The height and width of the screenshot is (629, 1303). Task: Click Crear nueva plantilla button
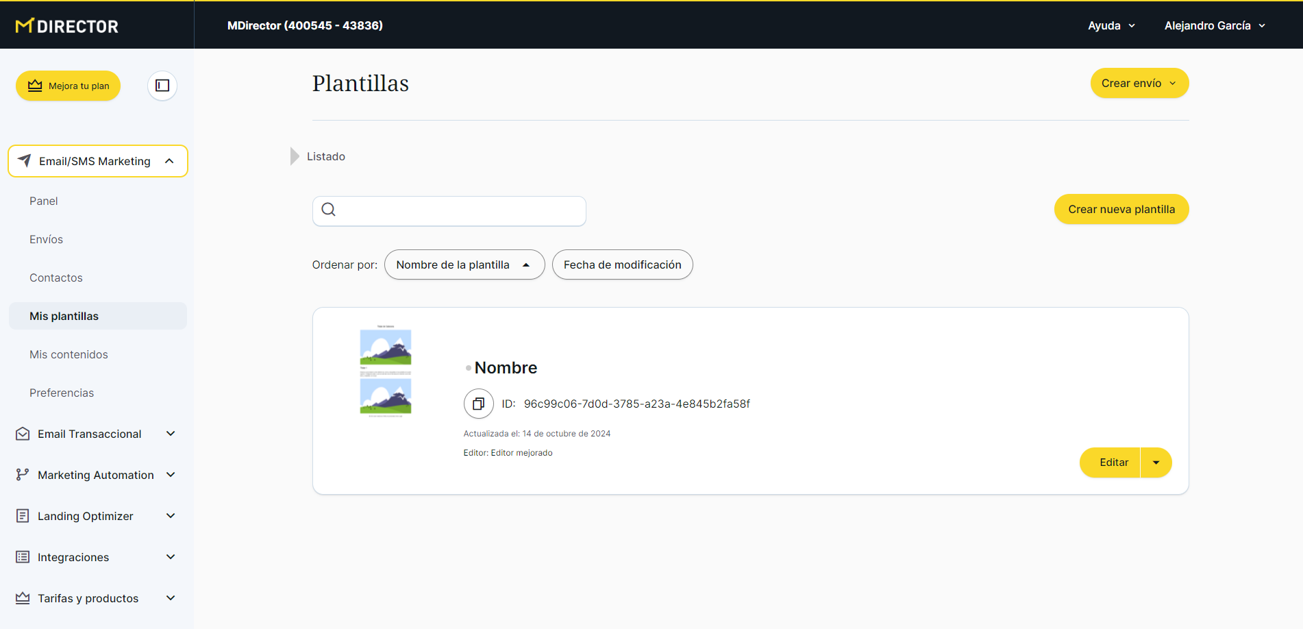click(x=1121, y=209)
